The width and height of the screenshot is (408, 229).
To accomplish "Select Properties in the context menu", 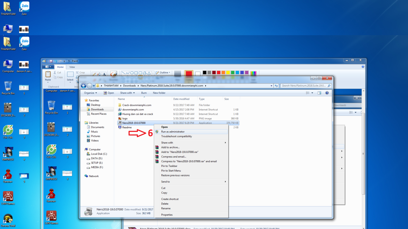I will tap(167, 215).
